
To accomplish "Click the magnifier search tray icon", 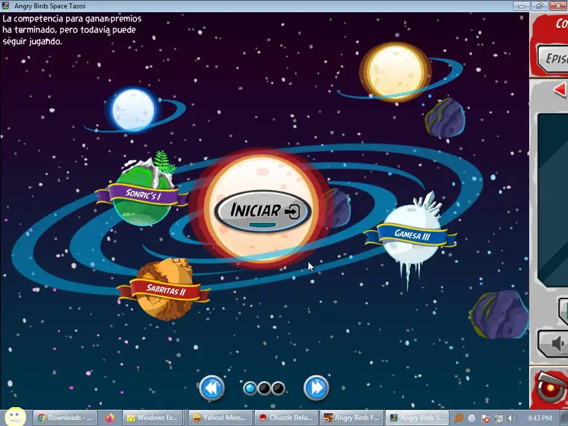I will pos(459,418).
